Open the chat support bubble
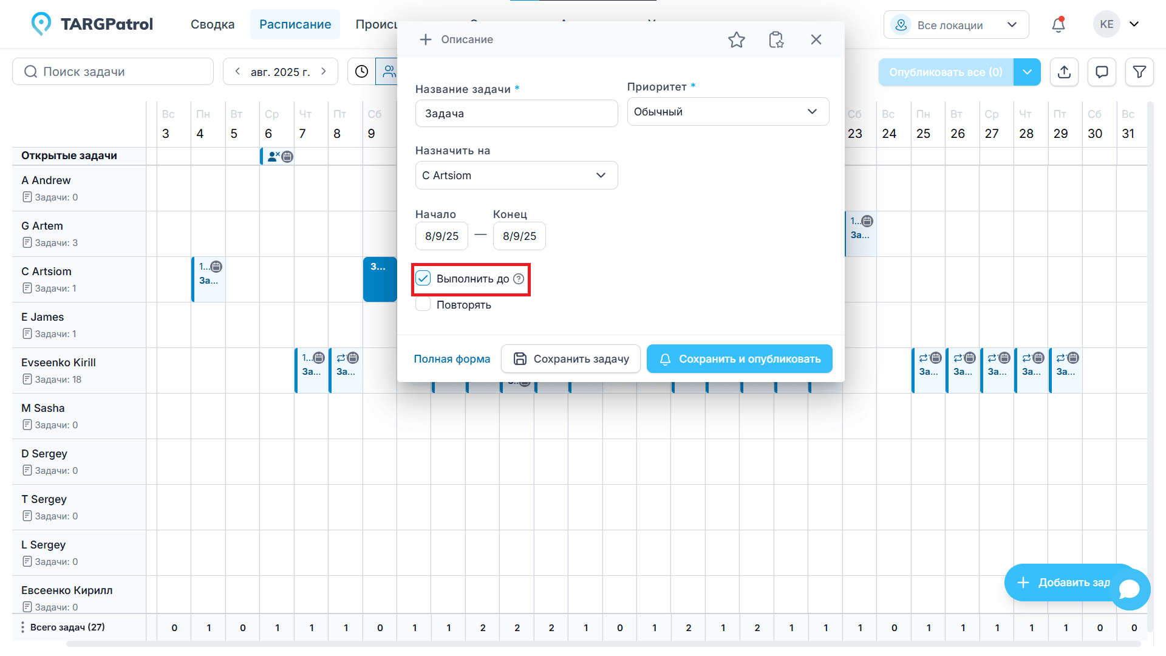 pyautogui.click(x=1129, y=589)
